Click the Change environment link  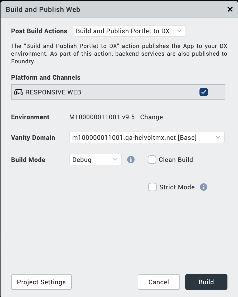click(151, 117)
